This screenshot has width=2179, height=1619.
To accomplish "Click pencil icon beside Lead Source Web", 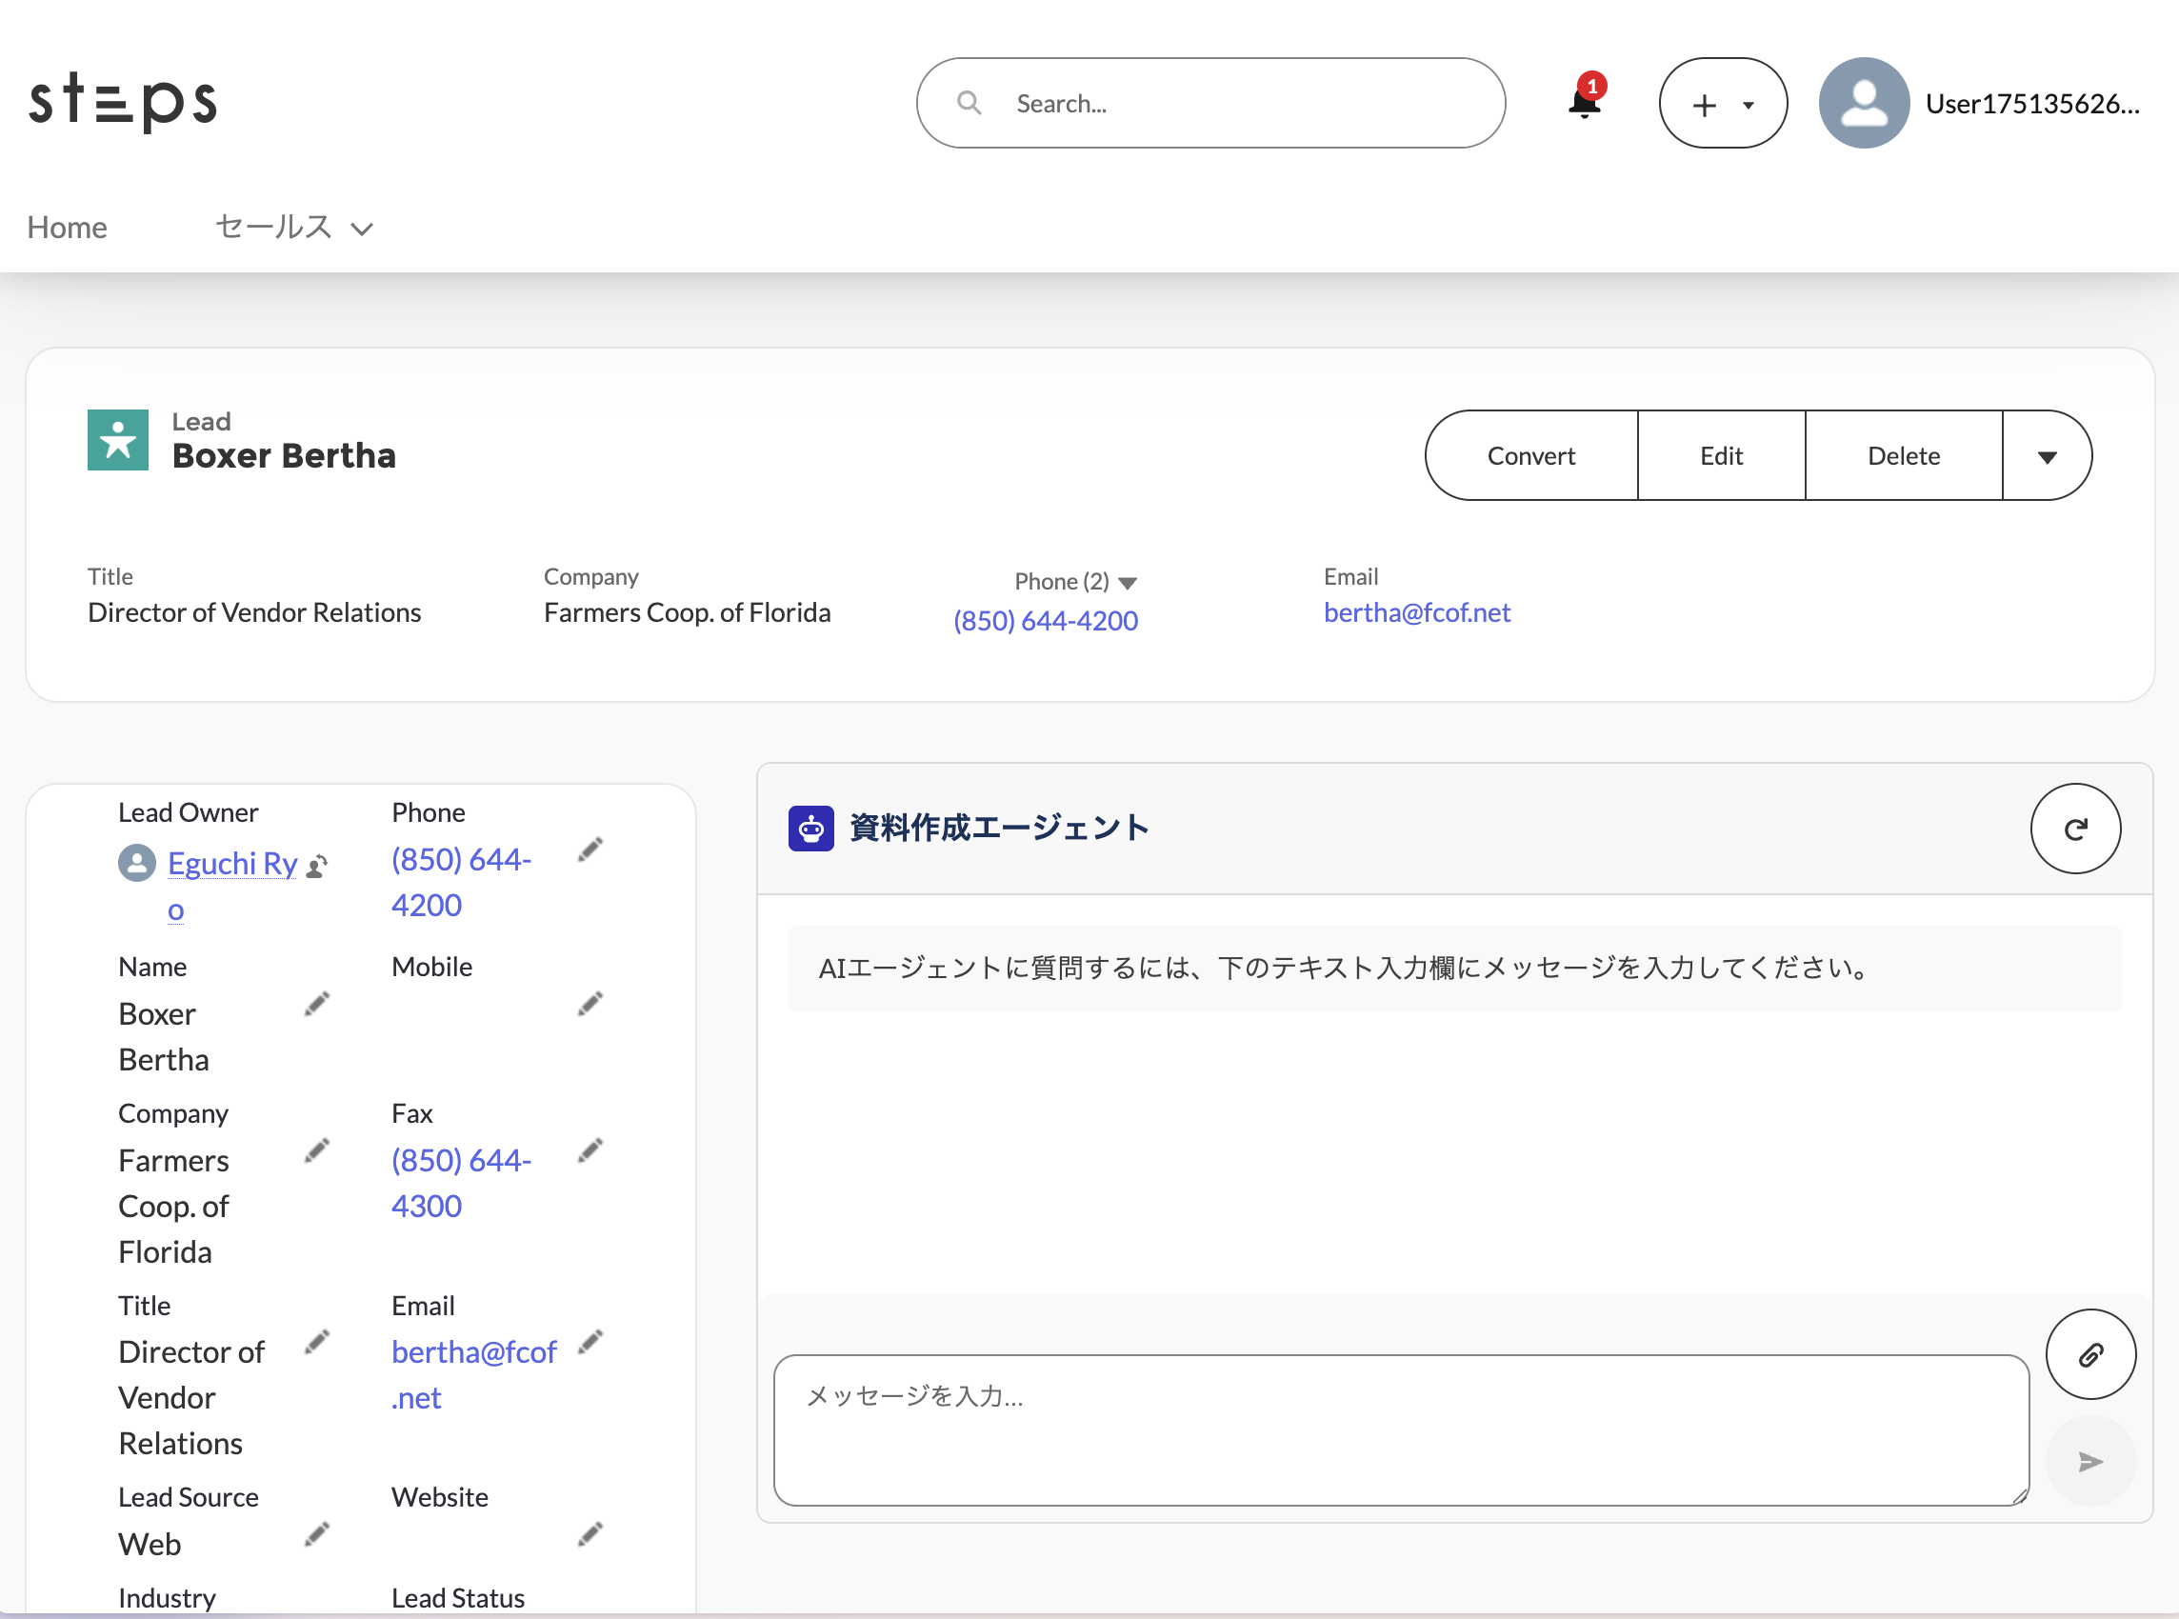I will [316, 1533].
